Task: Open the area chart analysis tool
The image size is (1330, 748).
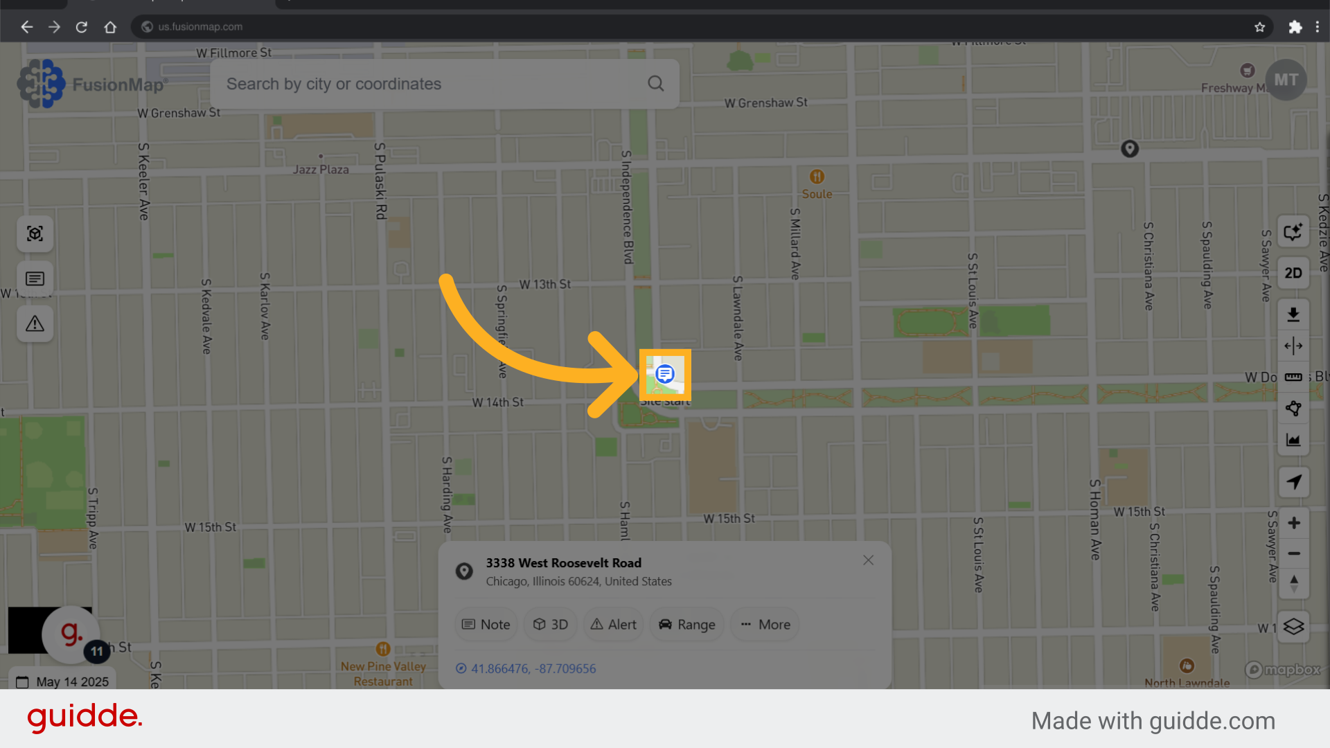Action: point(1293,440)
